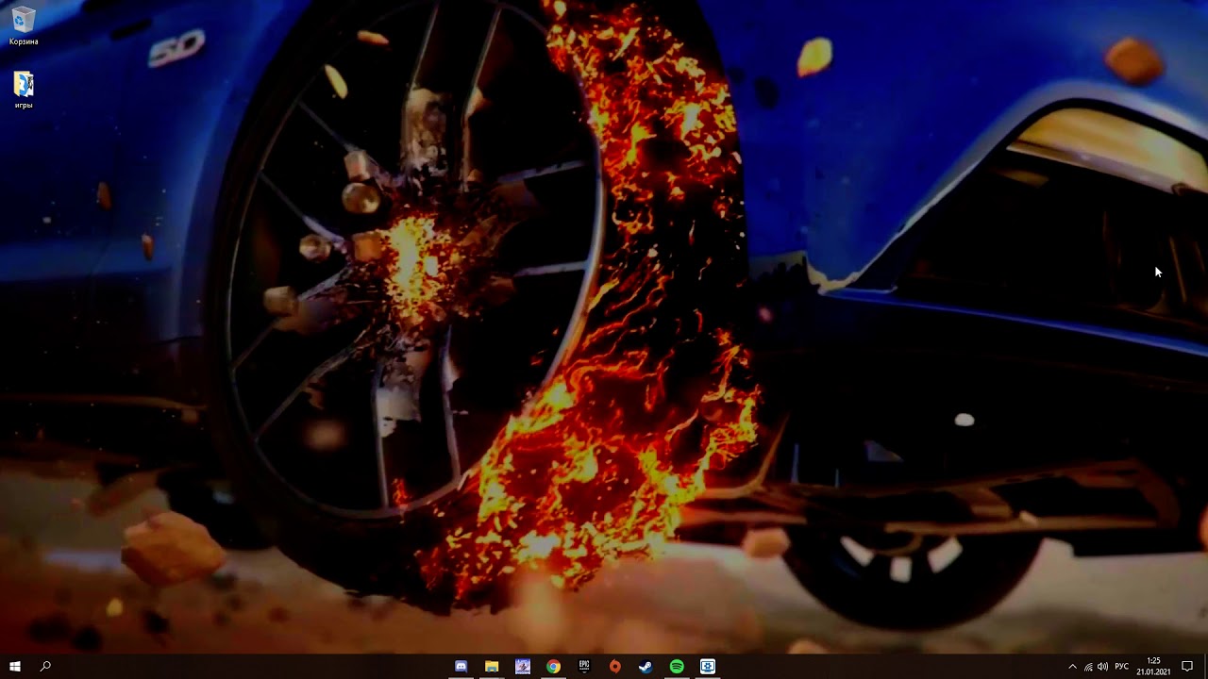Open the Wi-Fi network flyout
Screen dimensions: 1208x679
pos(1088,667)
